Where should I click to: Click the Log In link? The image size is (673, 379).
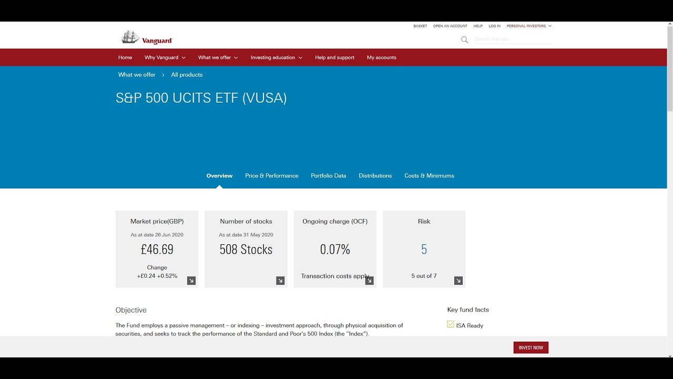point(495,26)
